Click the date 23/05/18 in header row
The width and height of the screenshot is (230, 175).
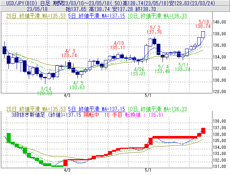pos(37,9)
